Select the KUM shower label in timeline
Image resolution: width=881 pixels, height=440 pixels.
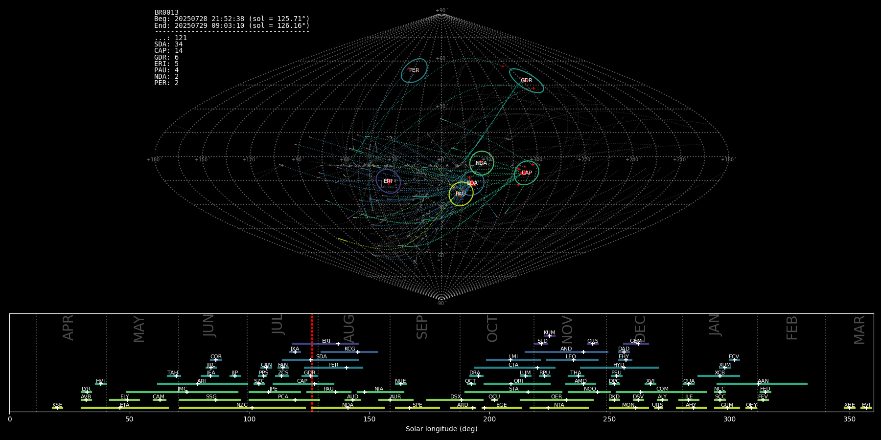tap(550, 333)
